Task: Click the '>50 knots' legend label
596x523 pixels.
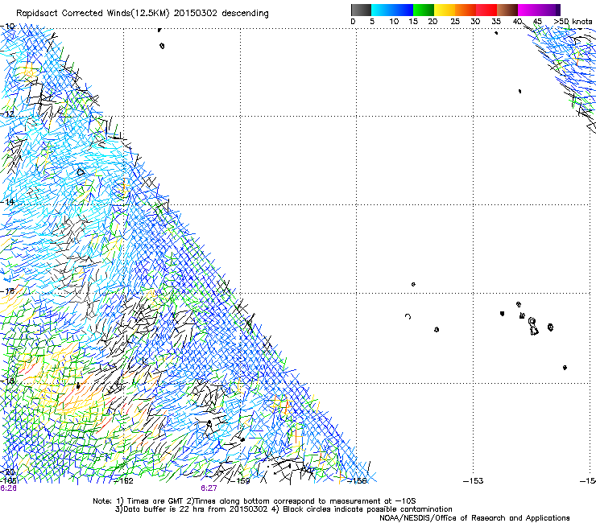Action: (x=573, y=22)
